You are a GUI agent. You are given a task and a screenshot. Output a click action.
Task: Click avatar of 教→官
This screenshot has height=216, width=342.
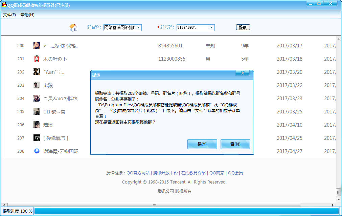(37, 111)
